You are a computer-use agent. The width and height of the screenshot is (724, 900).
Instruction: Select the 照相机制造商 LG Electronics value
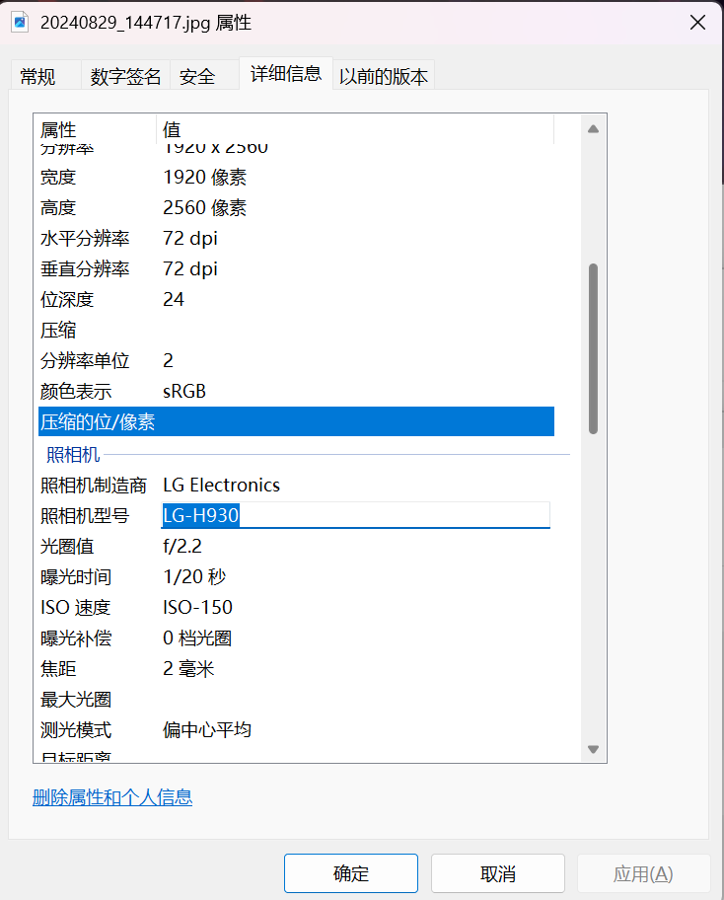pyautogui.click(x=221, y=485)
